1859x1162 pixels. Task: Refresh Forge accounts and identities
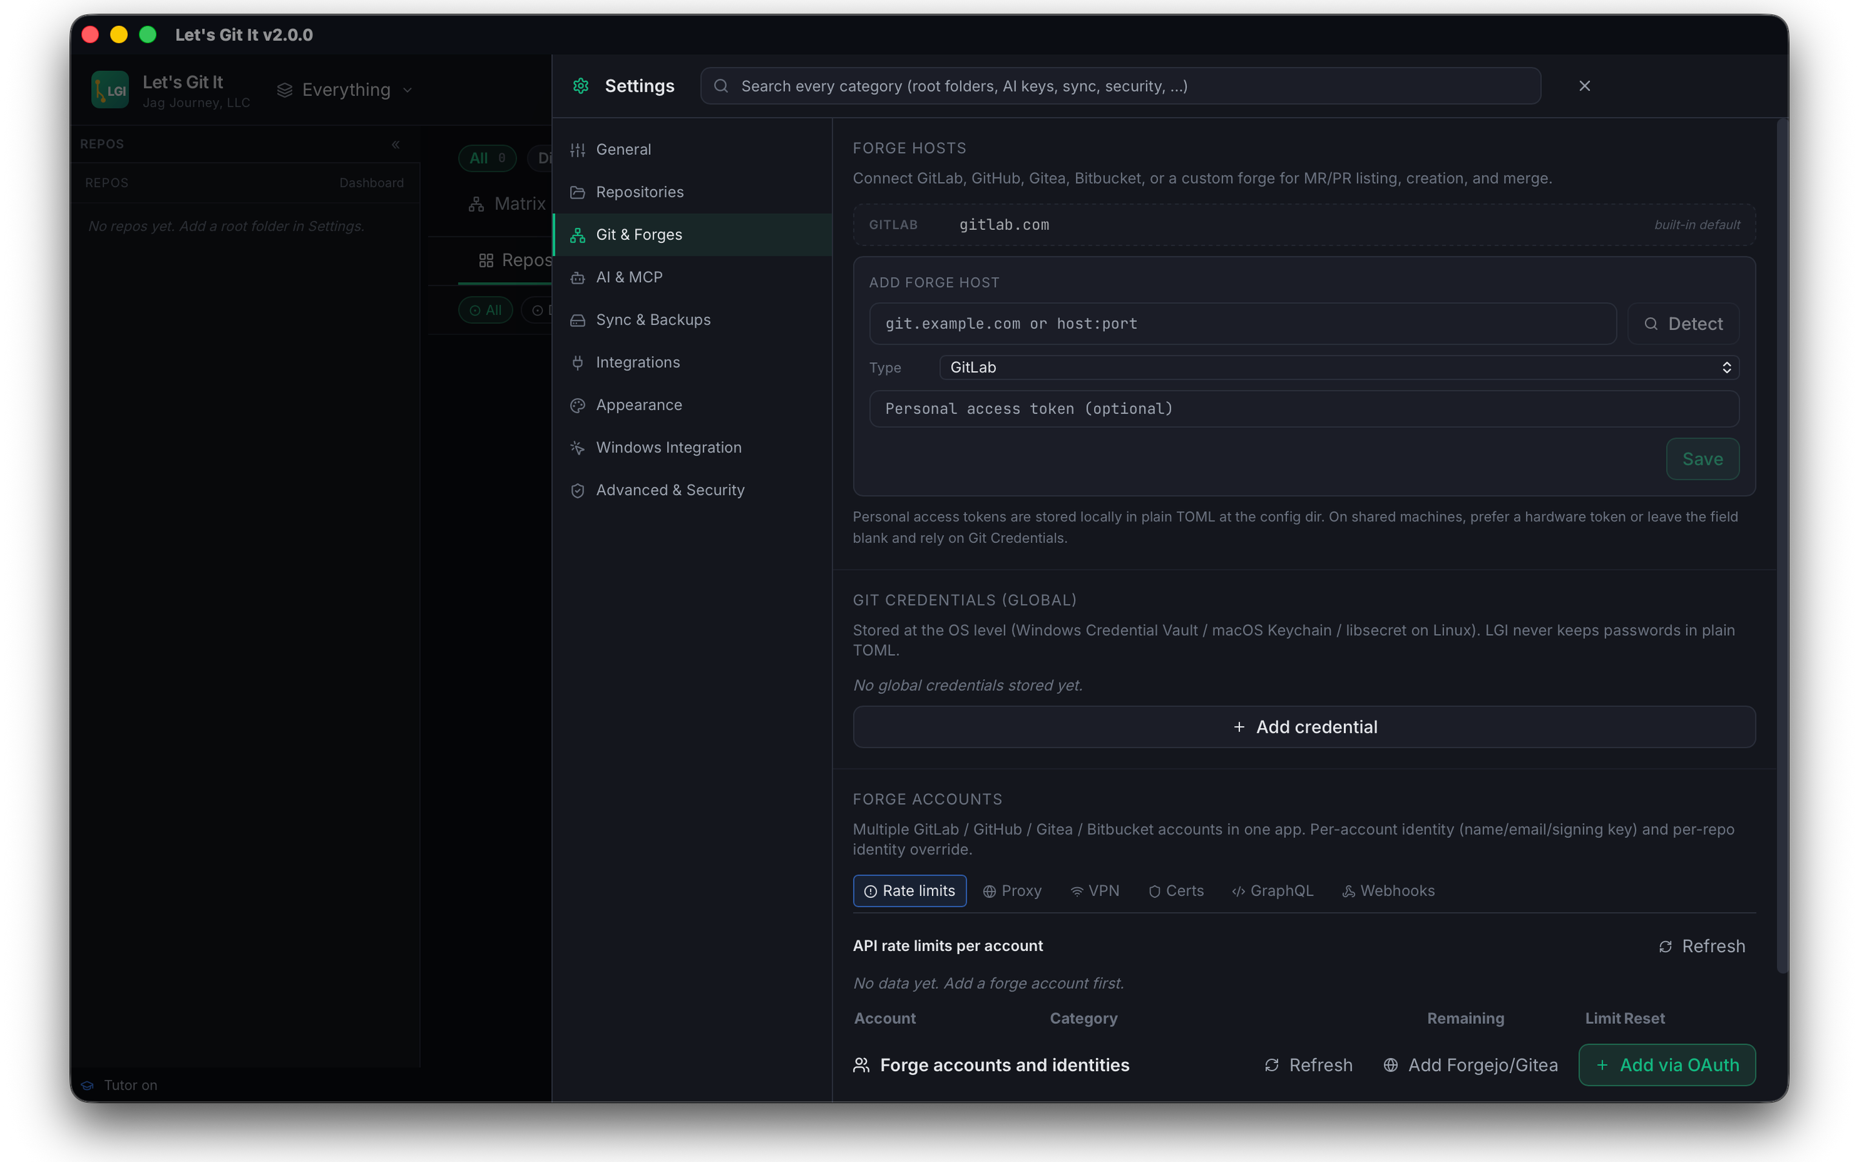point(1308,1065)
